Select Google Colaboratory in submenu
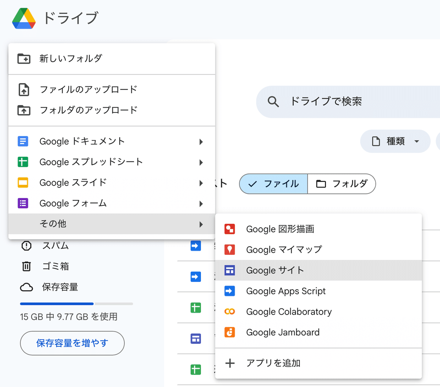Image resolution: width=440 pixels, height=387 pixels. click(318, 312)
